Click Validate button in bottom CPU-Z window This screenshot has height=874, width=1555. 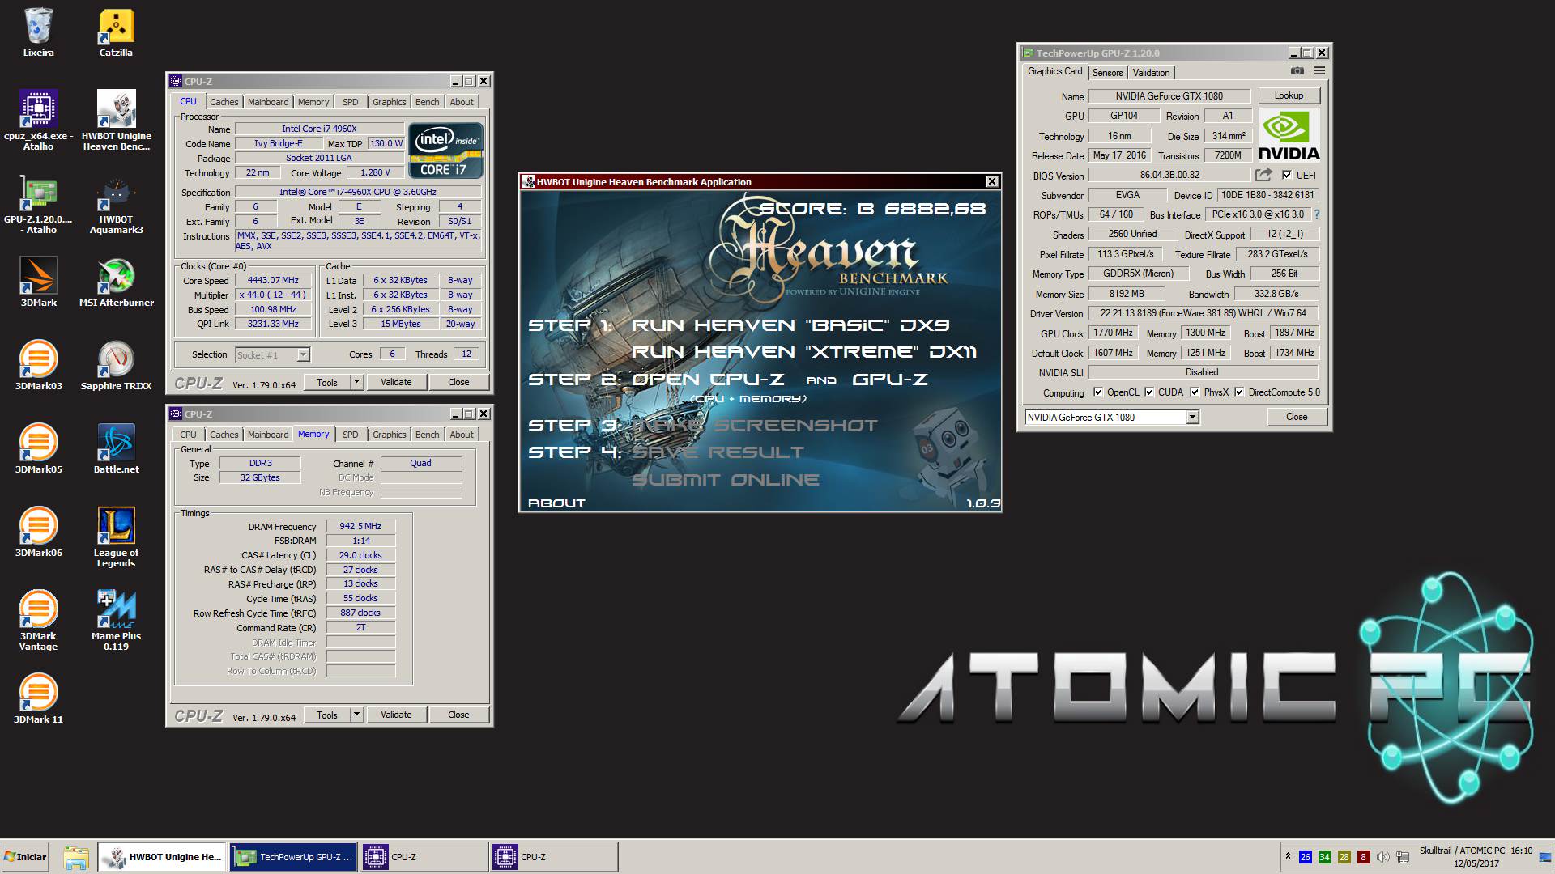coord(396,715)
